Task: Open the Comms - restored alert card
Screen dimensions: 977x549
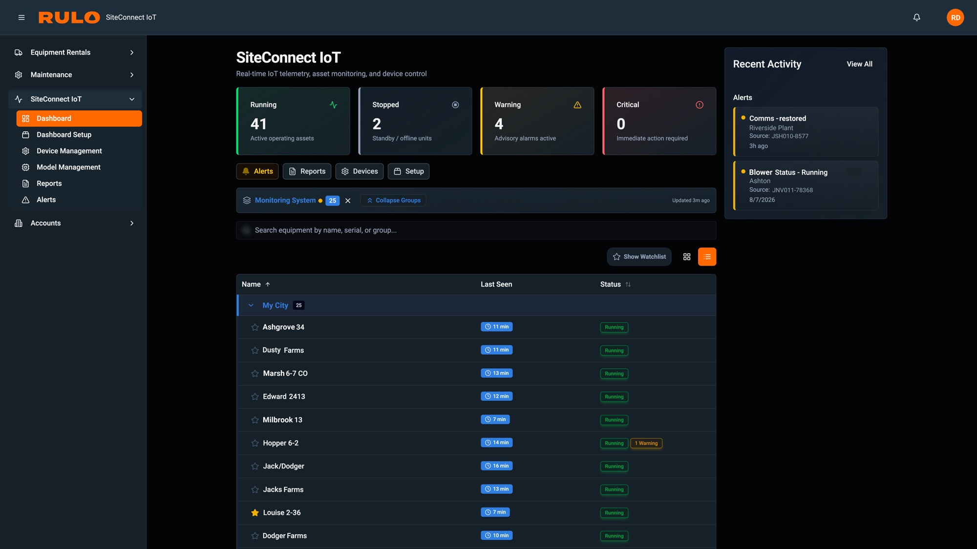Action: coord(806,132)
